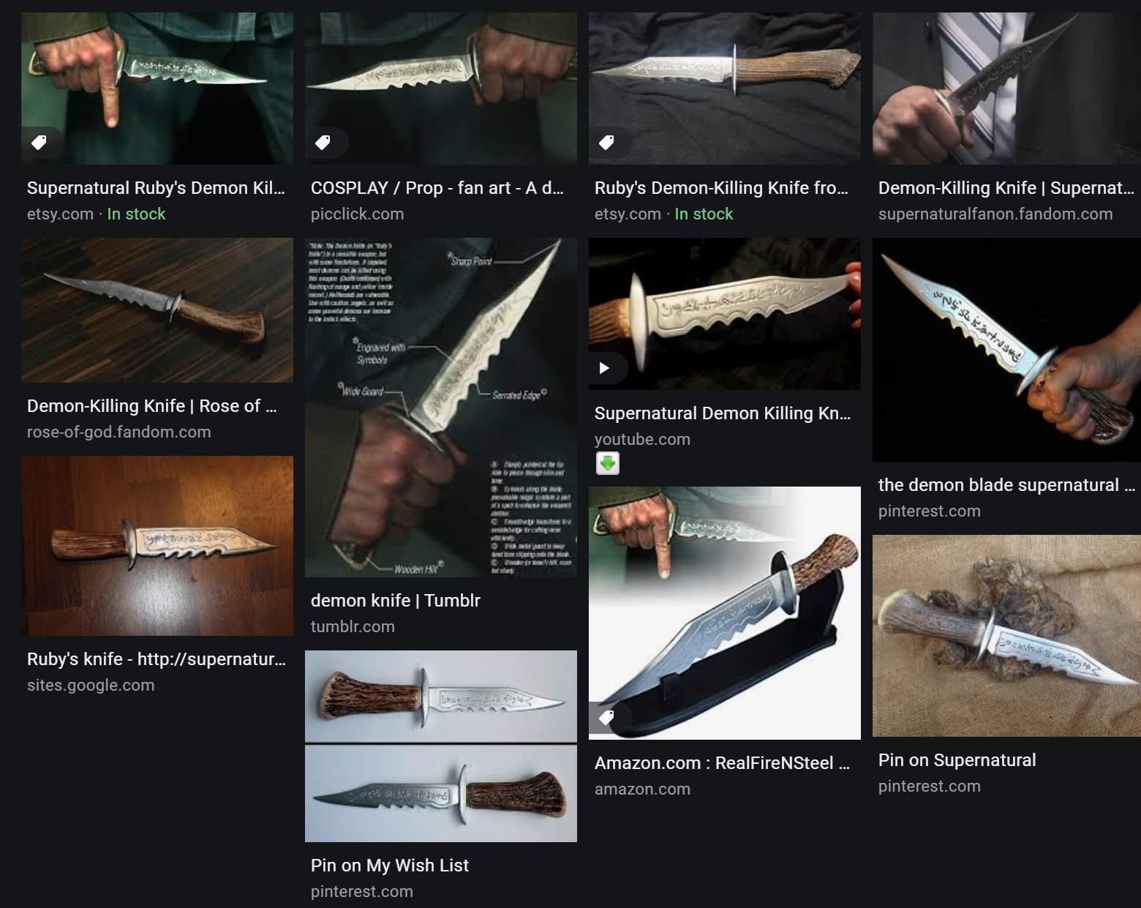Select rose-of-god fandom knife thumbnail
1141x908 pixels.
[x=157, y=310]
